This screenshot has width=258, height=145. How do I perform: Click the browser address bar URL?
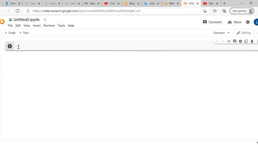tap(87, 11)
